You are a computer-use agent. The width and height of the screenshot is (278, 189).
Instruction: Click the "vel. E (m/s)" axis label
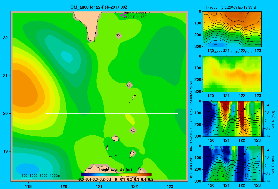[273, 165]
